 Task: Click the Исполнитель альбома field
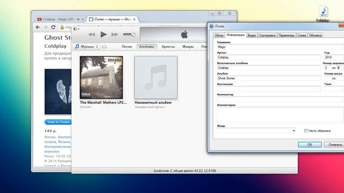click(x=269, y=68)
